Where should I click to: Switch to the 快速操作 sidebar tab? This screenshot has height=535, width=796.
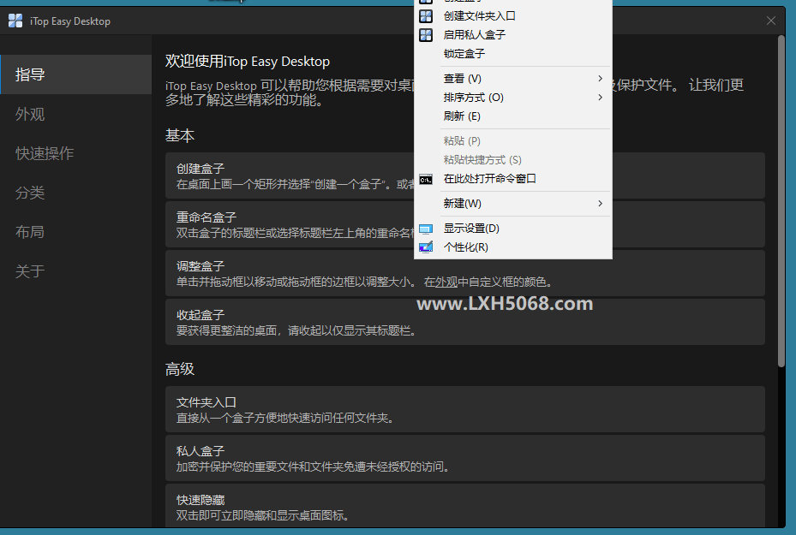tap(76, 153)
